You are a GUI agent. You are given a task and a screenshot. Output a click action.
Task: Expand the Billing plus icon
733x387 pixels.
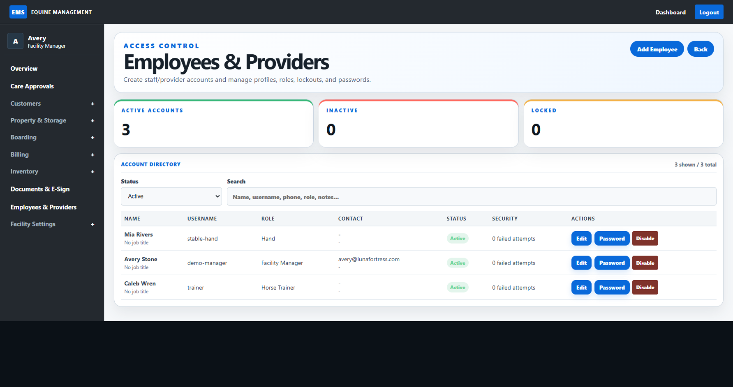point(92,155)
